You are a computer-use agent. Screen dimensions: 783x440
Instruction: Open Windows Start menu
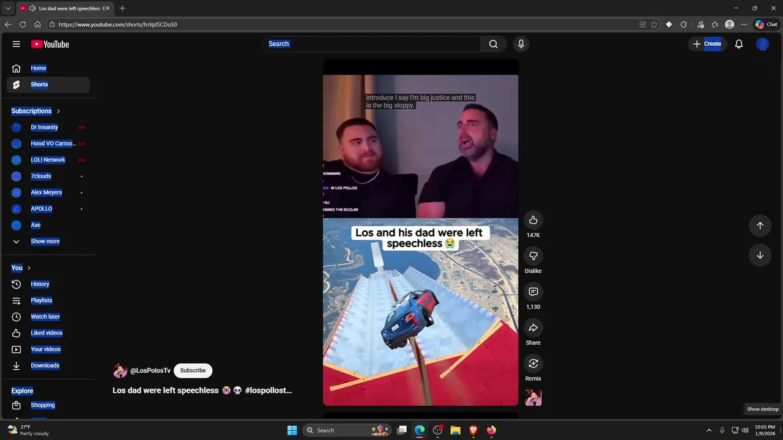292,430
